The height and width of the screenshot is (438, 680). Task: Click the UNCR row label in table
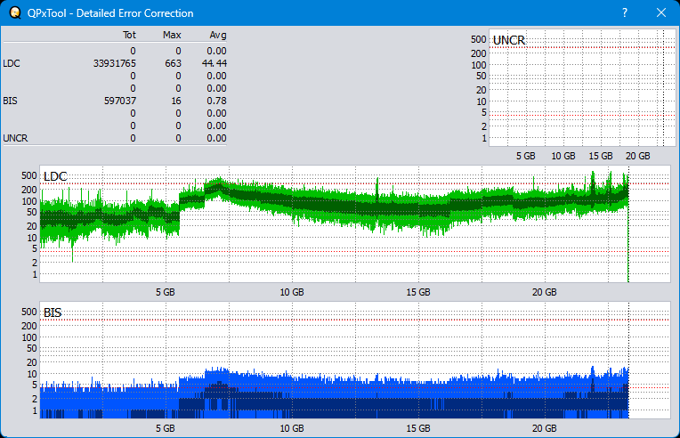tap(15, 138)
